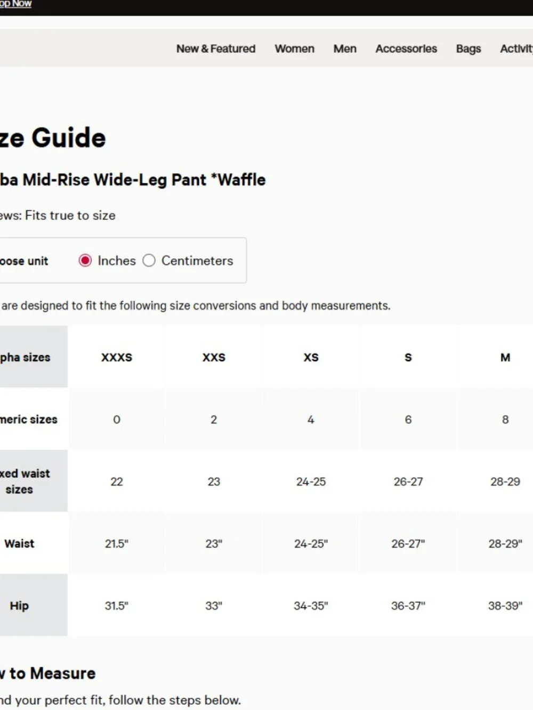
Task: Click the Waist row label
Action: coord(19,543)
